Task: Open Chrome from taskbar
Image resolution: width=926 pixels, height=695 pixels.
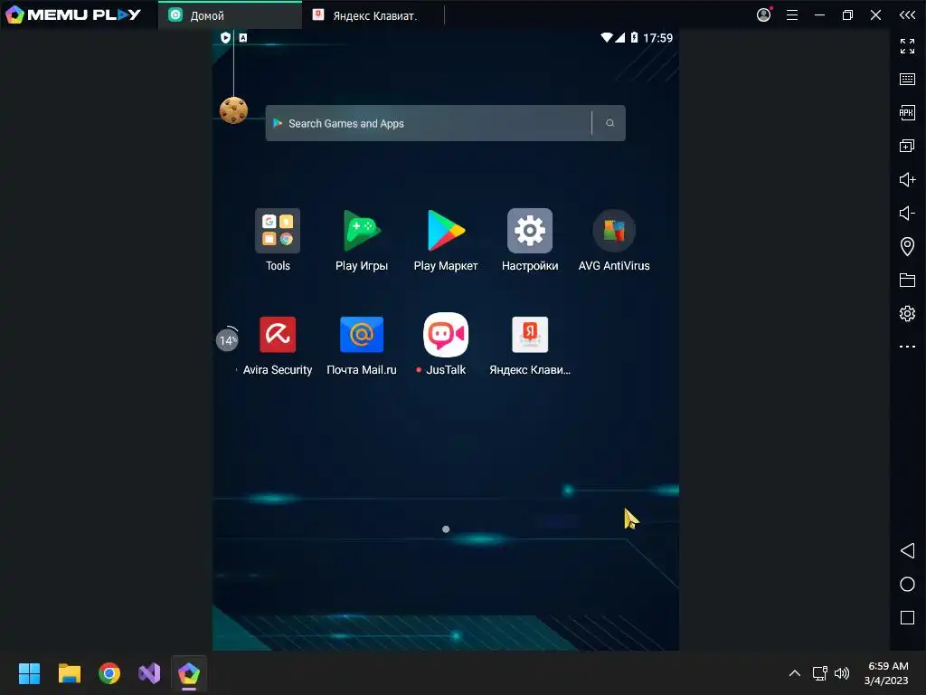Action: tap(109, 673)
